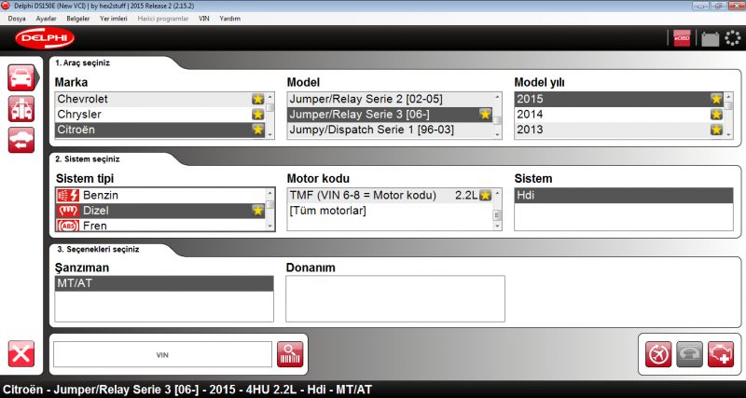Click the Benzin spark icon
The width and height of the screenshot is (746, 398).
(67, 195)
